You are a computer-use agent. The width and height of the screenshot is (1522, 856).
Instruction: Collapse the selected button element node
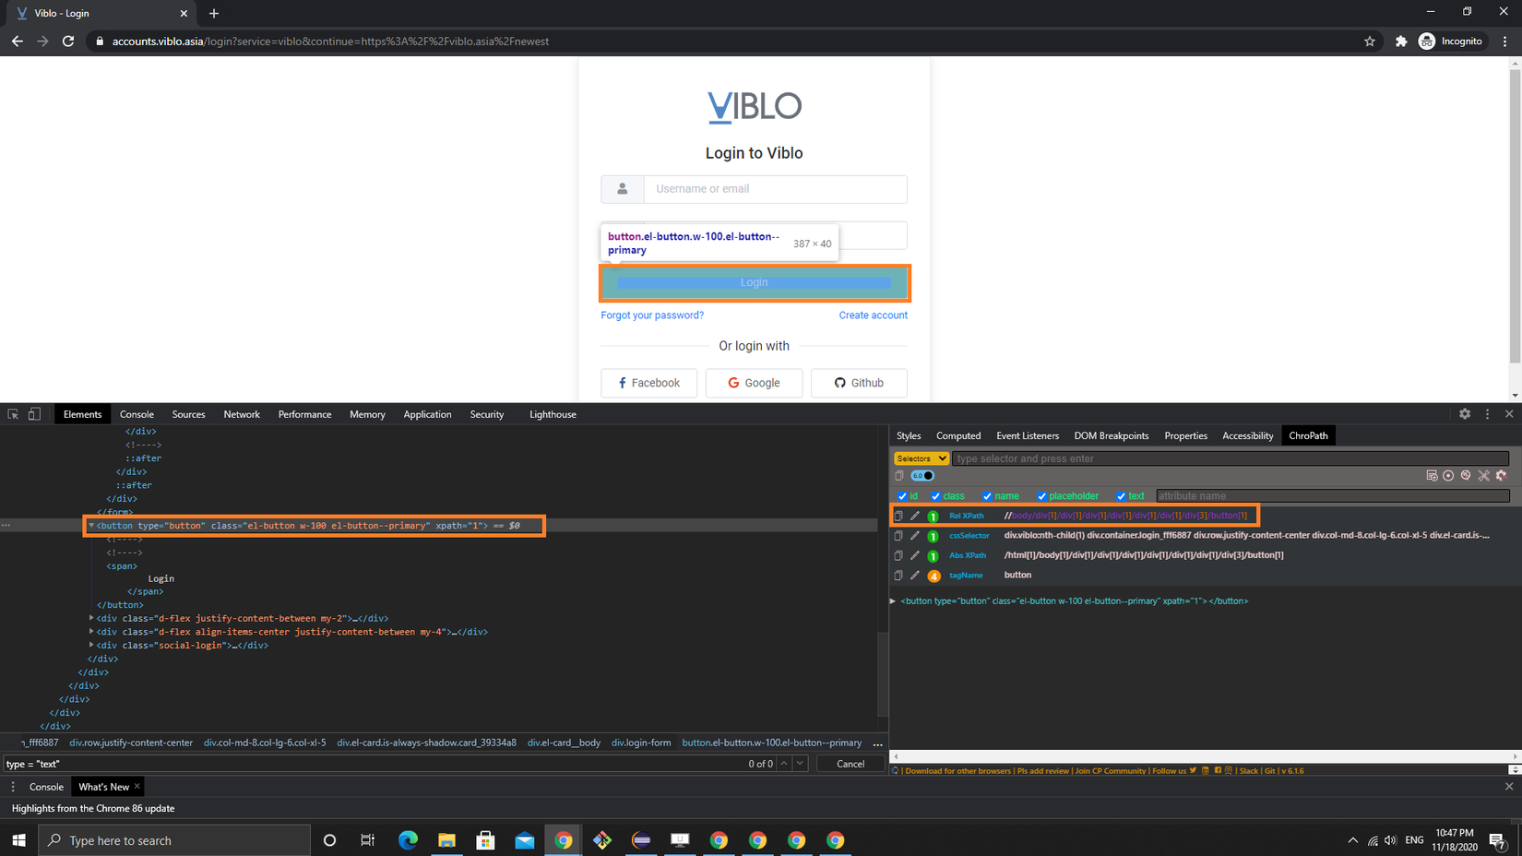(91, 526)
